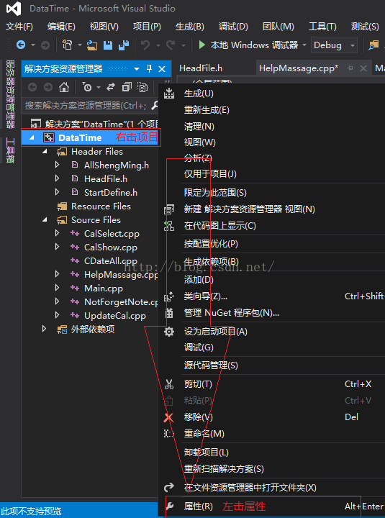Image resolution: width=385 pixels, height=518 pixels.
Task: Select CalShow.cpp file
Action: click(110, 247)
